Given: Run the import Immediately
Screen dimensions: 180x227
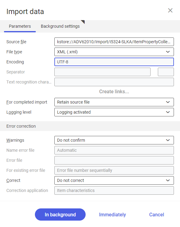Looking at the screenshot, I should click(113, 215).
